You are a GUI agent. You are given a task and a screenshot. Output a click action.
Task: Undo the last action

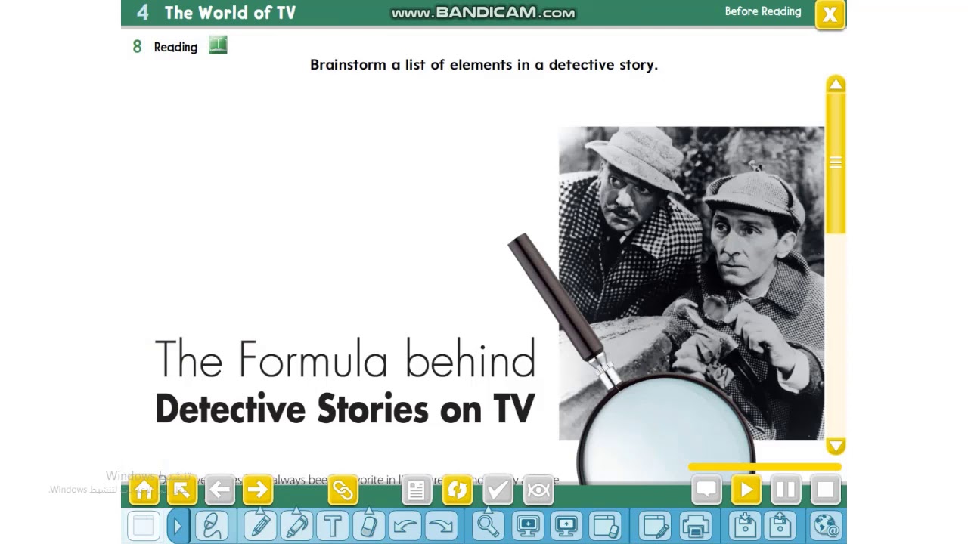[x=405, y=525]
